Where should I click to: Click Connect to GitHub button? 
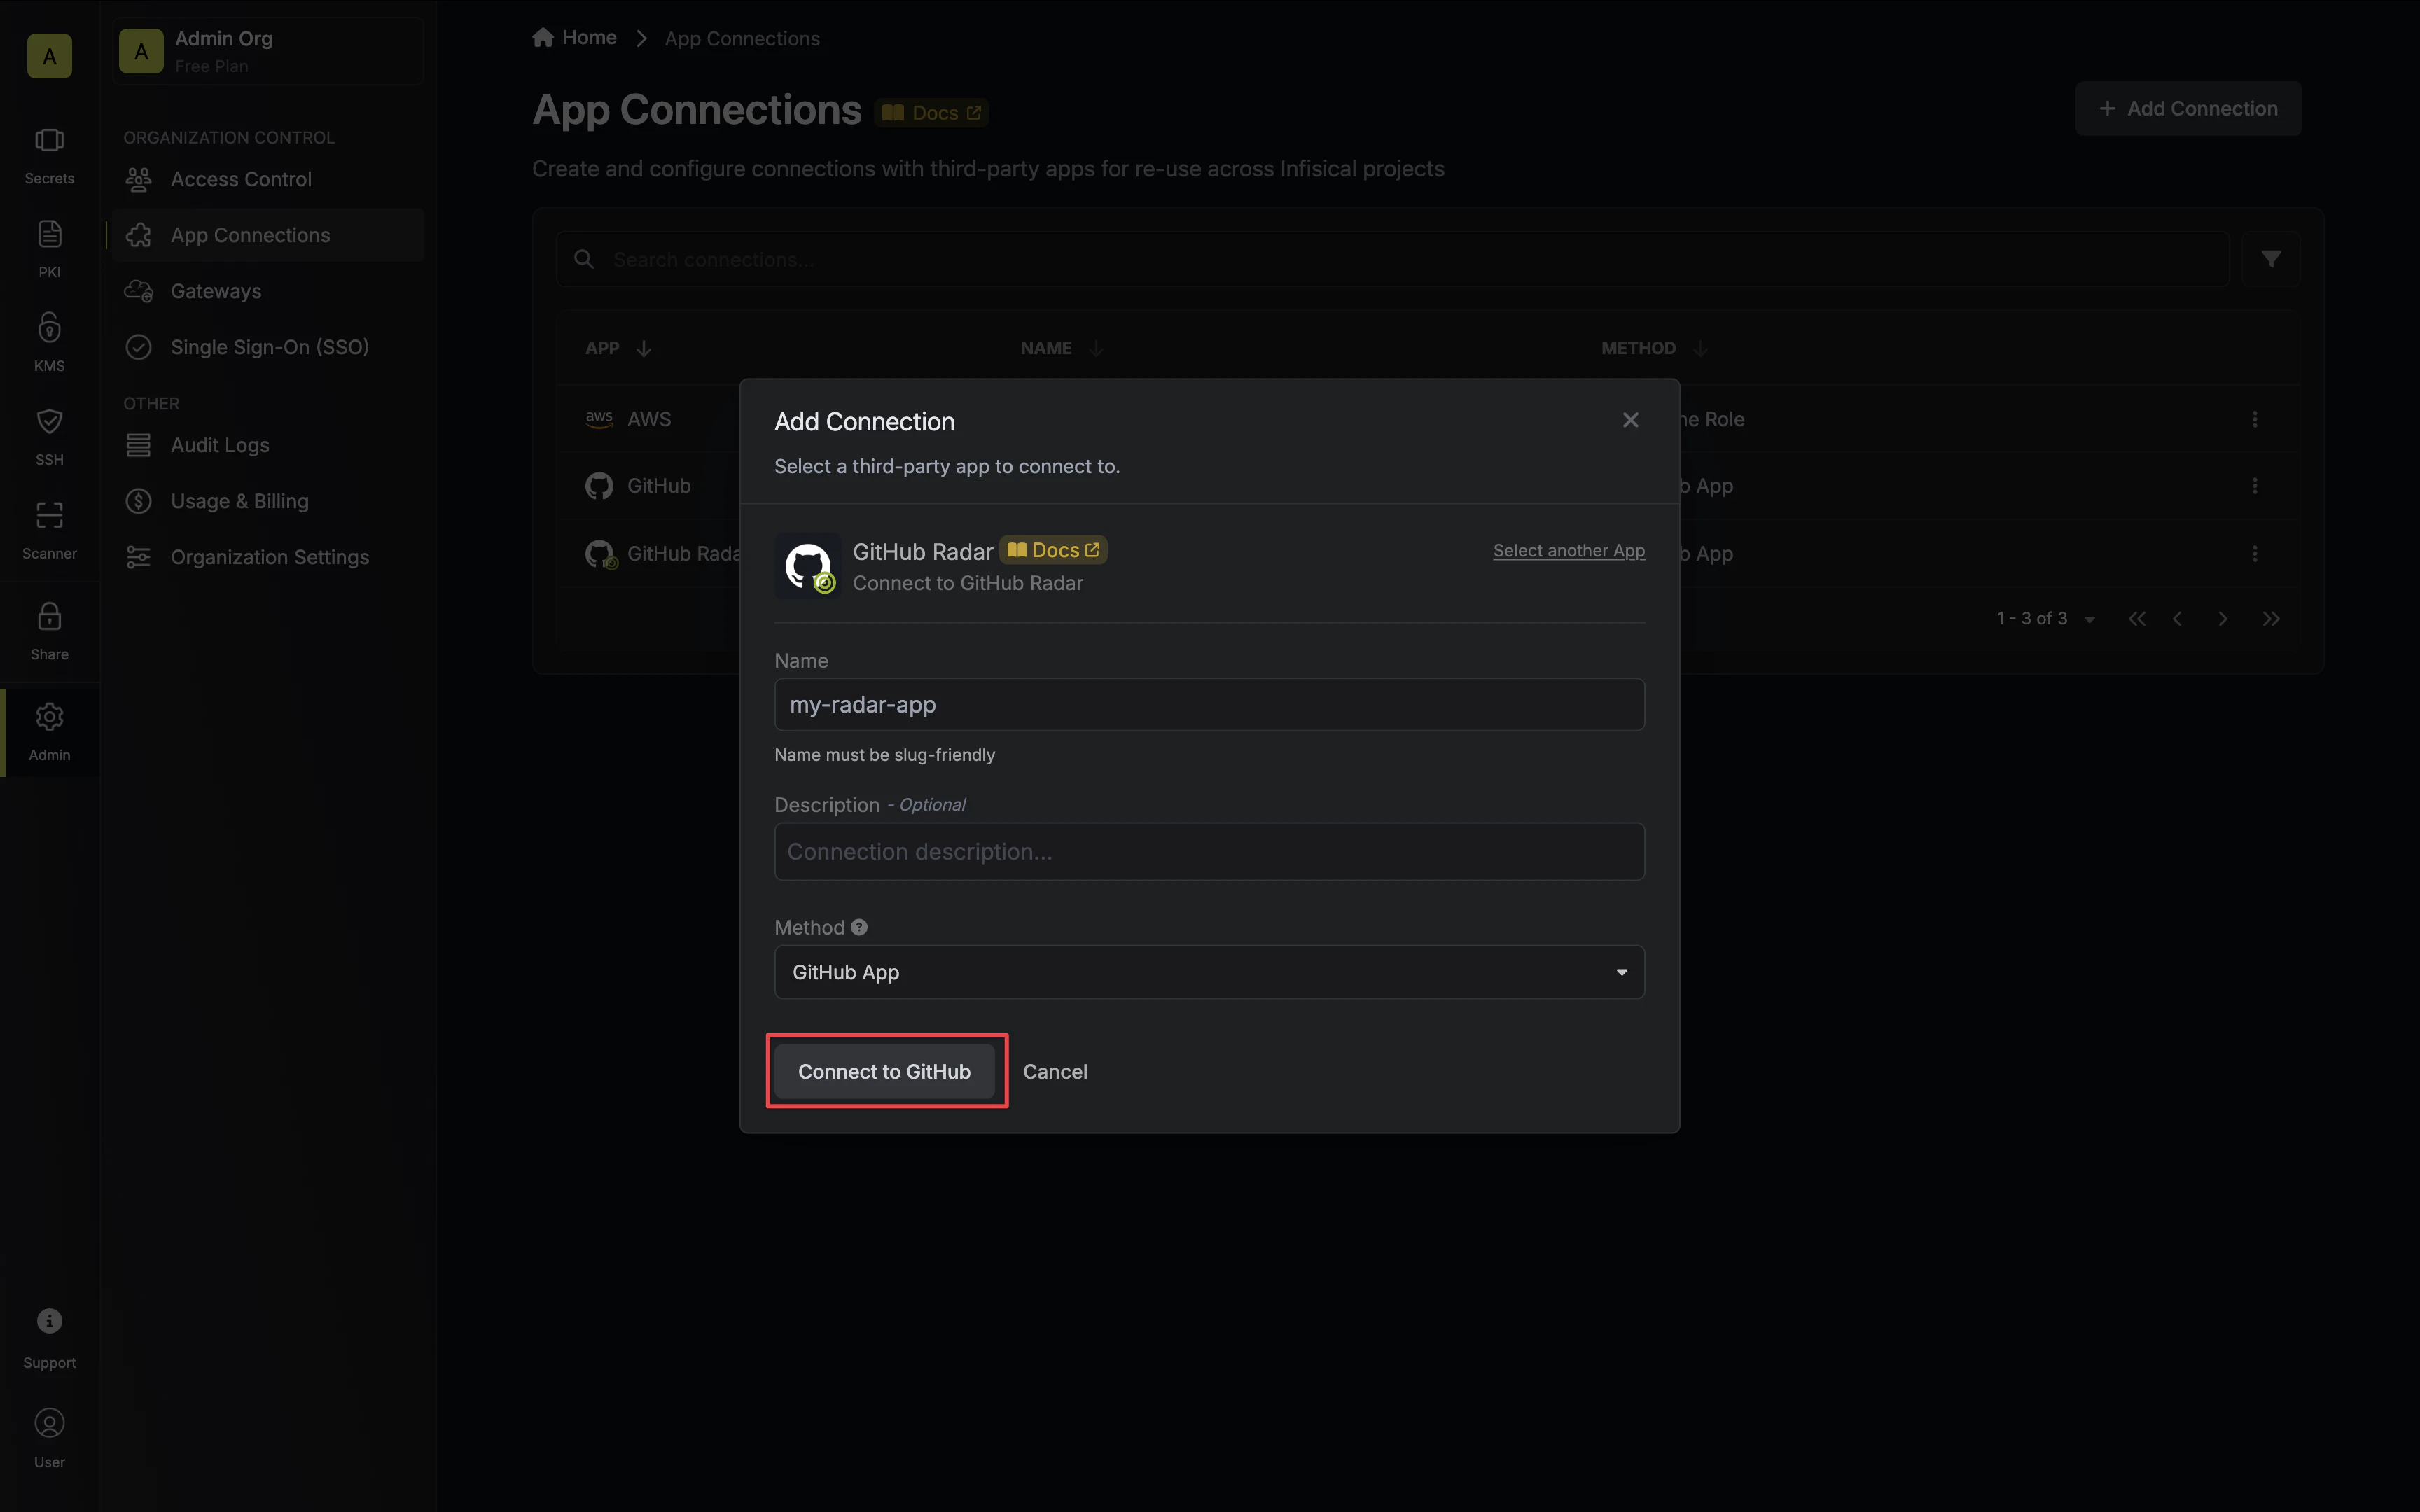884,1071
